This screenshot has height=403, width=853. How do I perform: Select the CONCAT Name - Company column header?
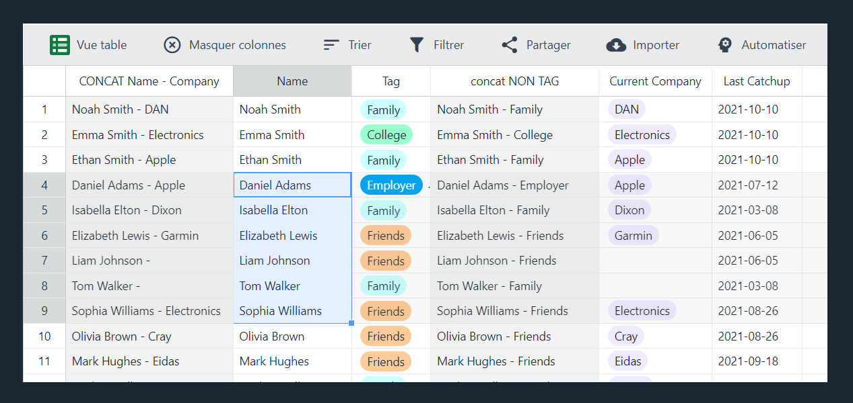[x=149, y=81]
